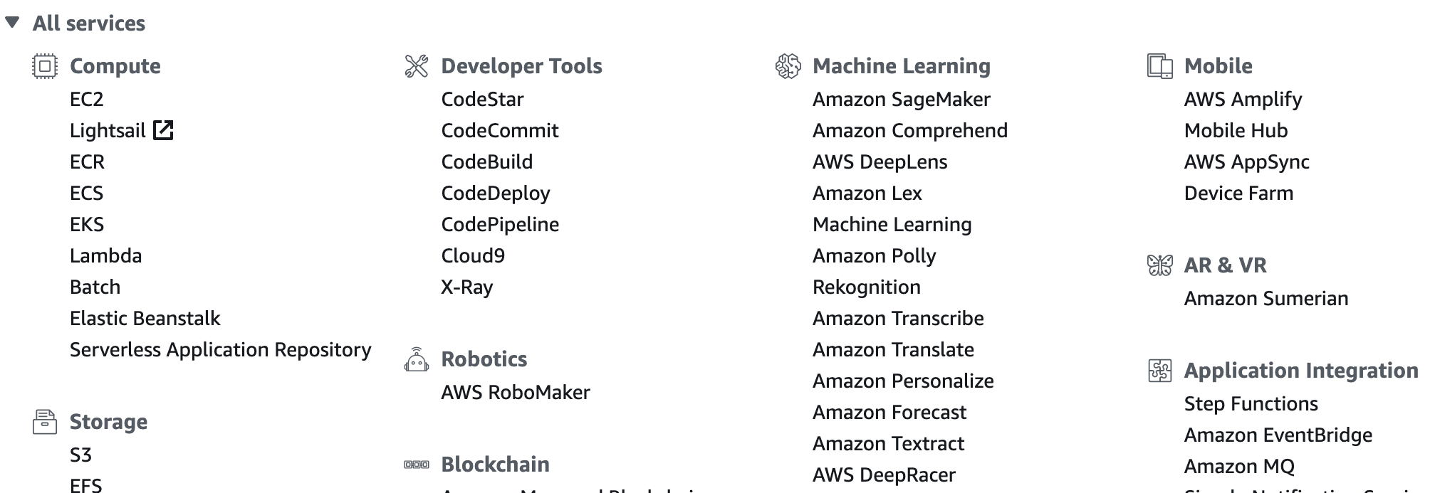Open CodePipeline service
This screenshot has height=493, width=1435.
(500, 225)
